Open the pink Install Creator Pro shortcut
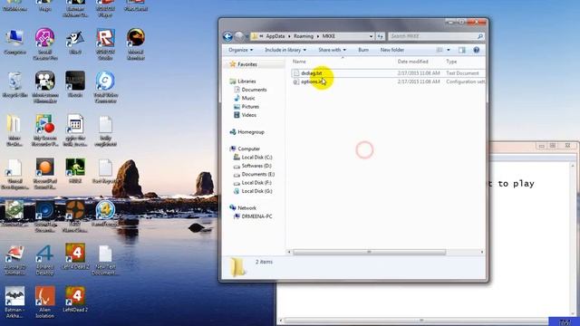Screen dimensions: 580x326 [x=45, y=44]
